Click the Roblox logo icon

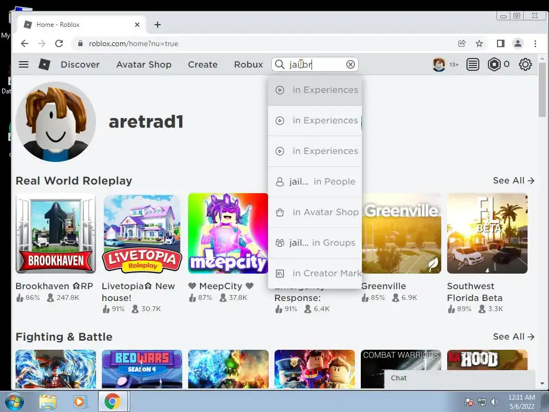[44, 64]
